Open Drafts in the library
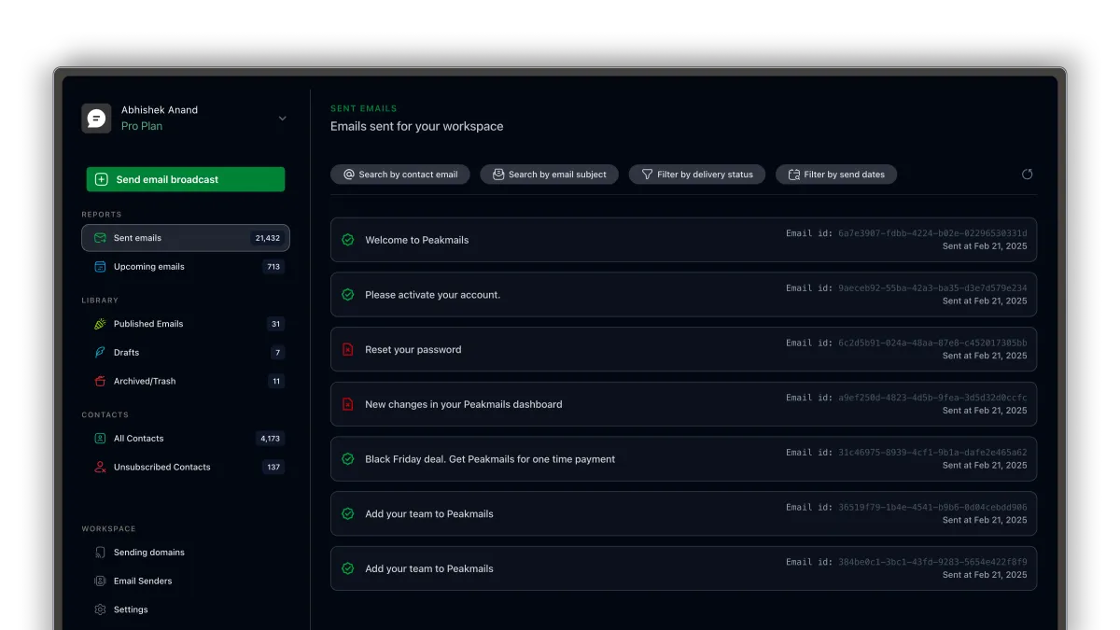The width and height of the screenshot is (1120, 630). (x=186, y=353)
